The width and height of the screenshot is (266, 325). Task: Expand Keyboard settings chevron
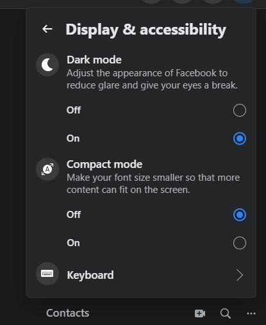click(240, 275)
